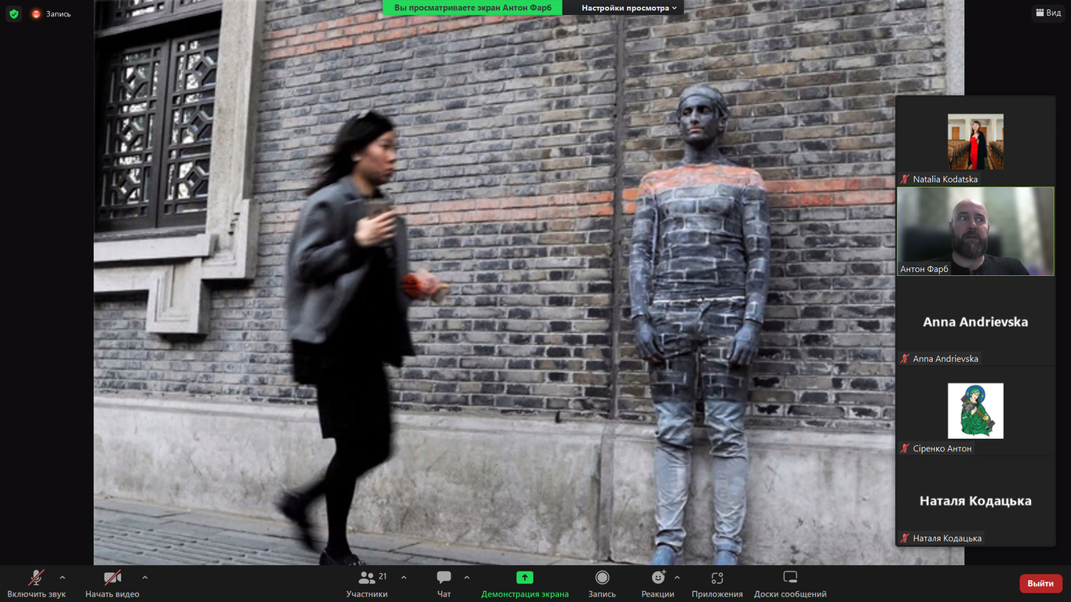The image size is (1071, 602).
Task: Click the Антон Фарб name label
Action: (x=924, y=269)
